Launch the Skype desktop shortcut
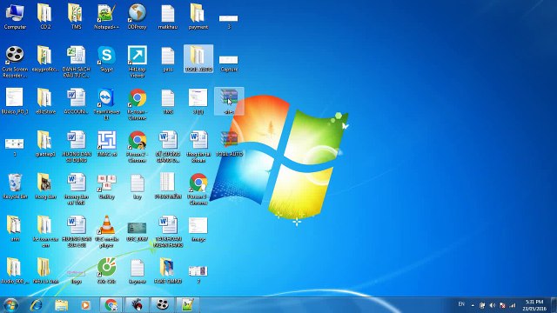The height and width of the screenshot is (313, 557). point(106,59)
